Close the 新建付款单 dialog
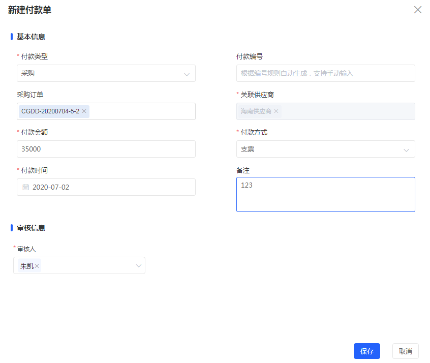 (417, 10)
